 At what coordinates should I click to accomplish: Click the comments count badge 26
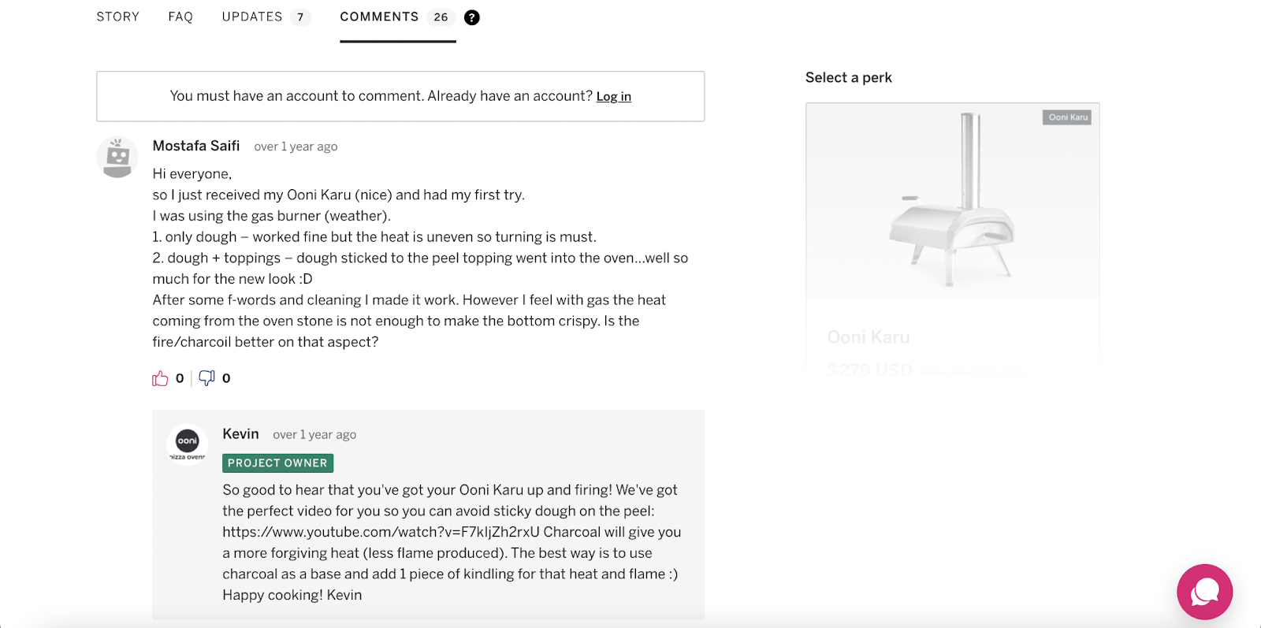441,17
